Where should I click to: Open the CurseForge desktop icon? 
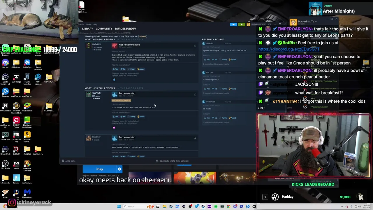pyautogui.click(x=16, y=78)
